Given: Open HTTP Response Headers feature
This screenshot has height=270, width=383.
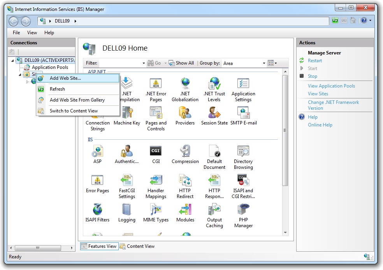Looking at the screenshot, I should (214, 186).
